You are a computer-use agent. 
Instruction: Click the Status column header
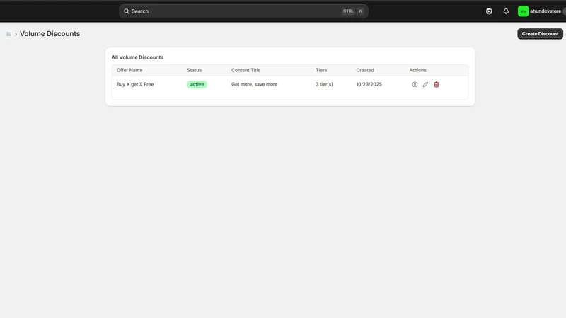click(x=194, y=70)
